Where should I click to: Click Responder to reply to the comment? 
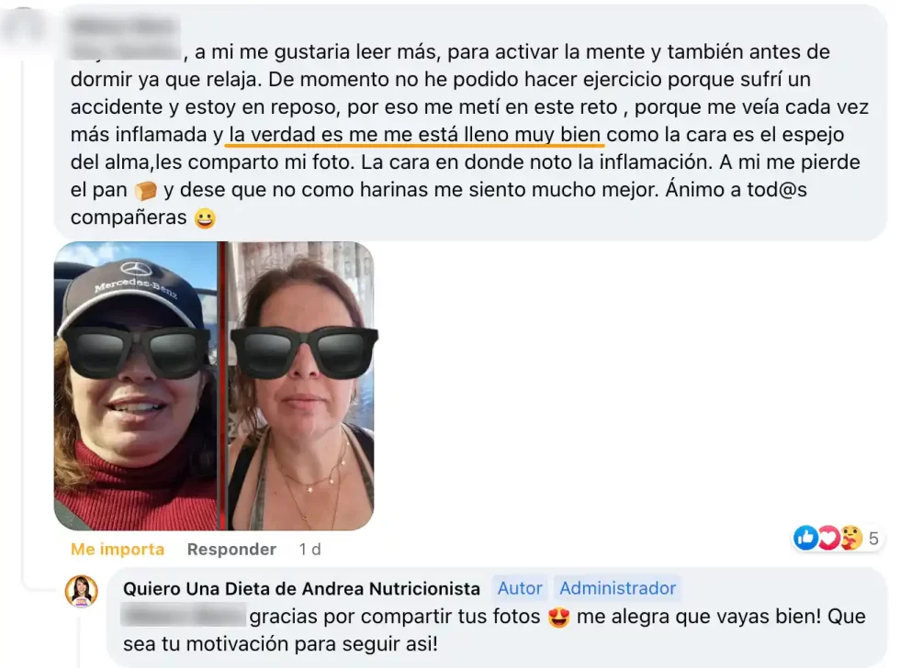(x=231, y=550)
